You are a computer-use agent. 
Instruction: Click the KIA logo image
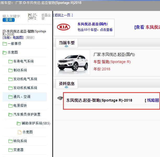point(64,27)
